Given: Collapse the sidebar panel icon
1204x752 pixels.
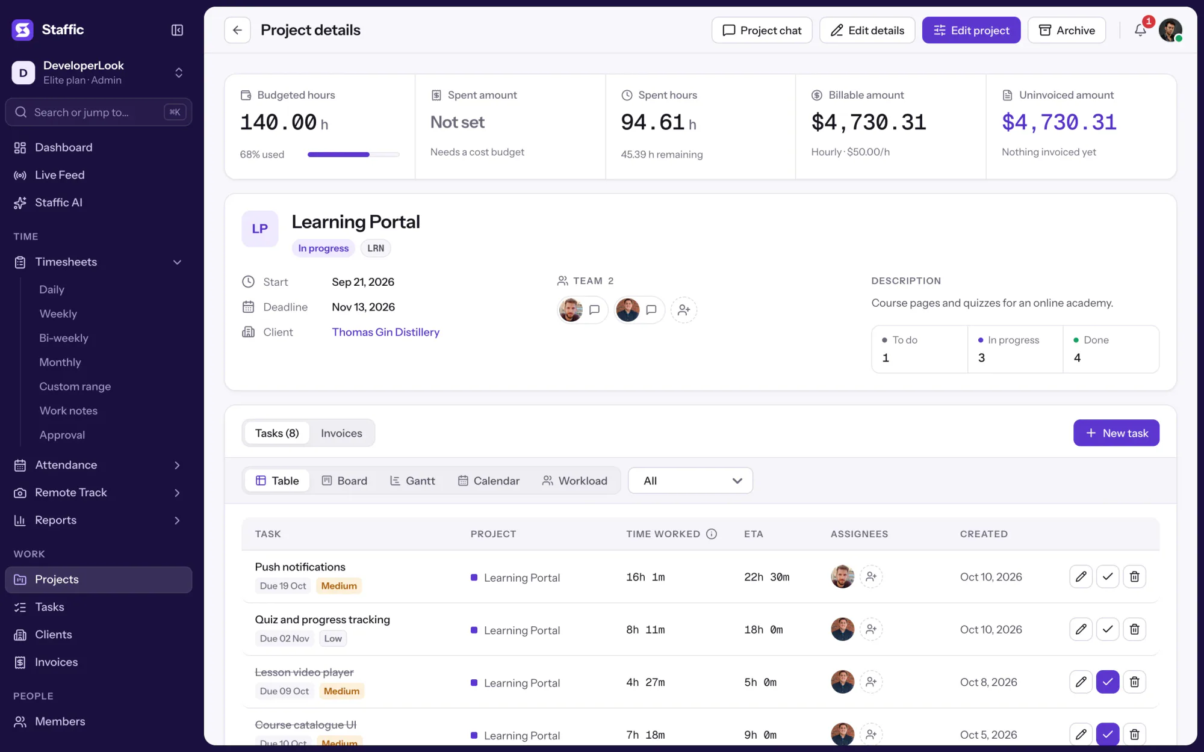Looking at the screenshot, I should tap(177, 30).
